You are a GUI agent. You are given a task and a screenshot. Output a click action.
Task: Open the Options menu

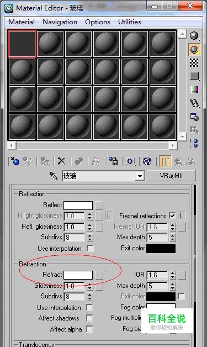[98, 22]
